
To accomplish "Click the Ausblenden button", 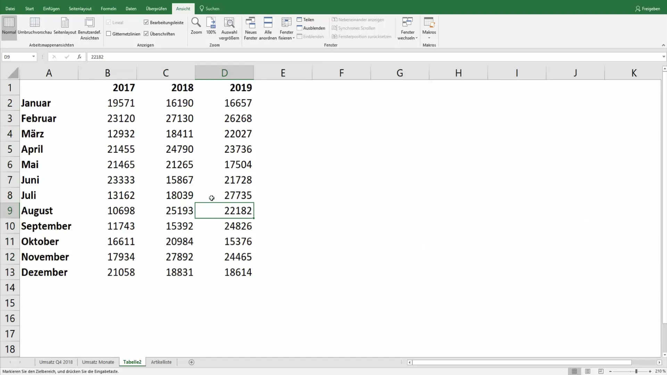I will [314, 28].
